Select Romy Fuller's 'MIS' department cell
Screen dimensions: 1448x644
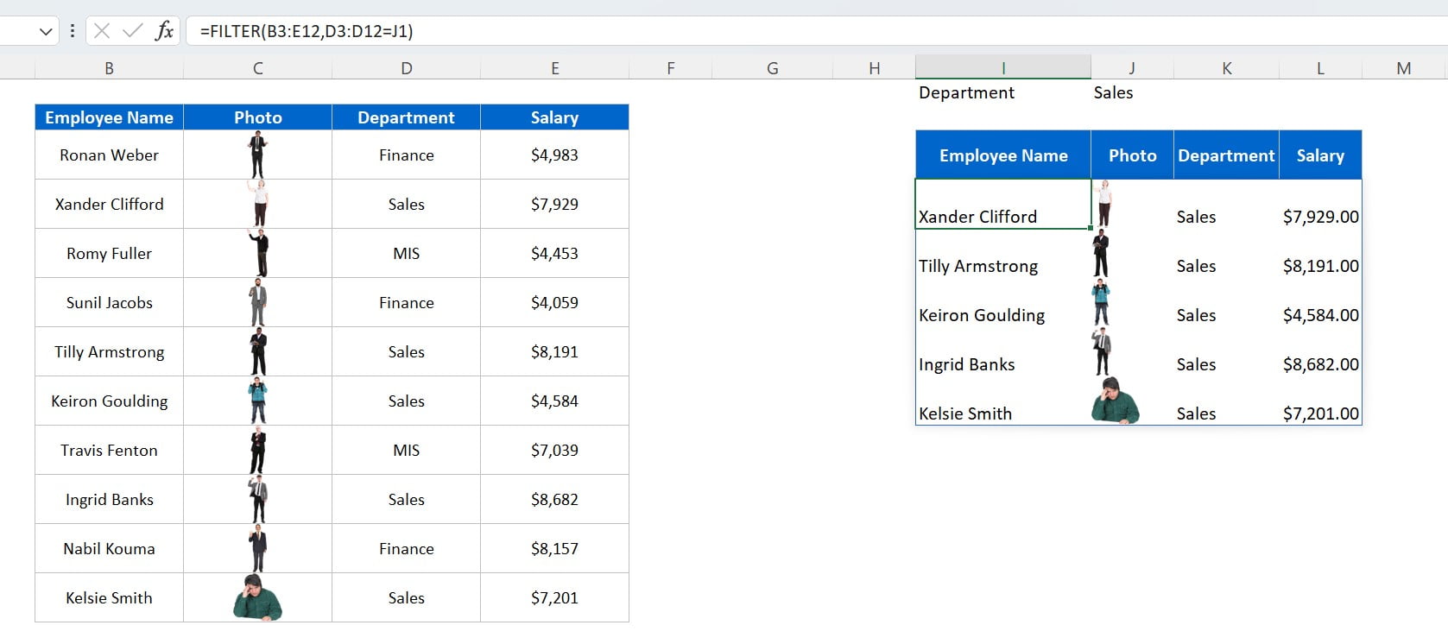tap(407, 253)
